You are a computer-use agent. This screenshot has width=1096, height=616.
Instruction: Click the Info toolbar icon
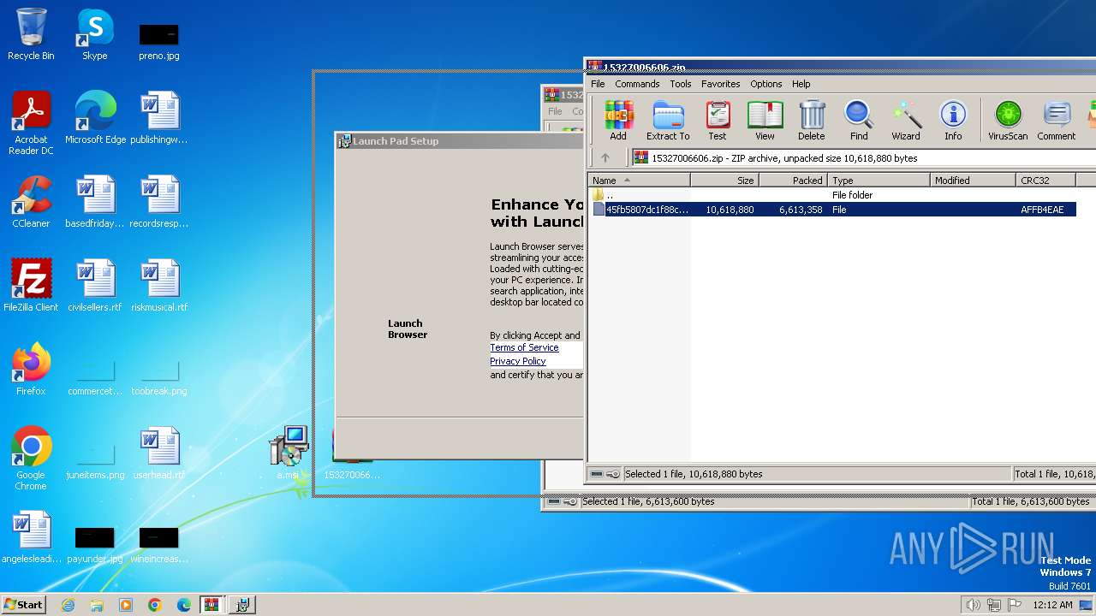(x=953, y=121)
